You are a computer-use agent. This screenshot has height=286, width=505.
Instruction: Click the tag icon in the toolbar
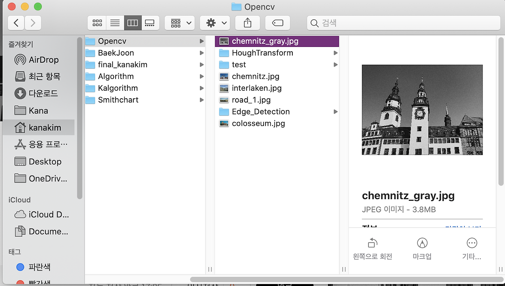pos(277,22)
